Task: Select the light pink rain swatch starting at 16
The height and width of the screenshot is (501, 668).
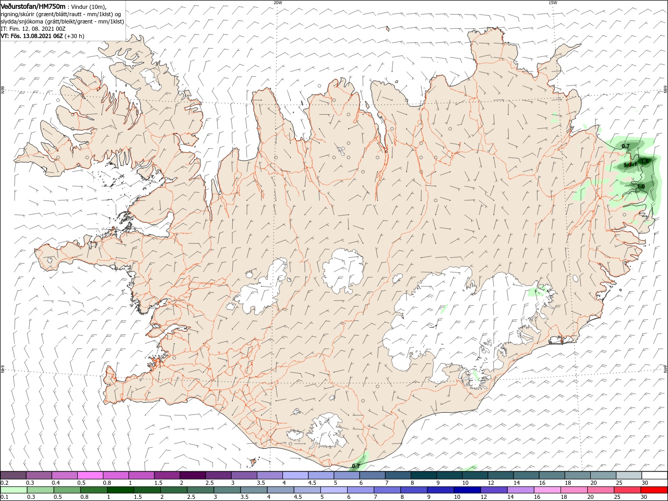Action: tap(546, 490)
